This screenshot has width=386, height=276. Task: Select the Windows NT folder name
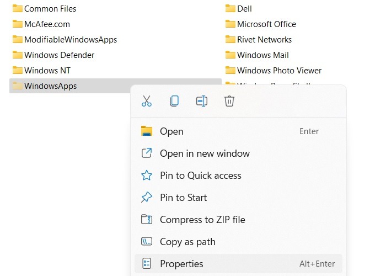coord(47,71)
